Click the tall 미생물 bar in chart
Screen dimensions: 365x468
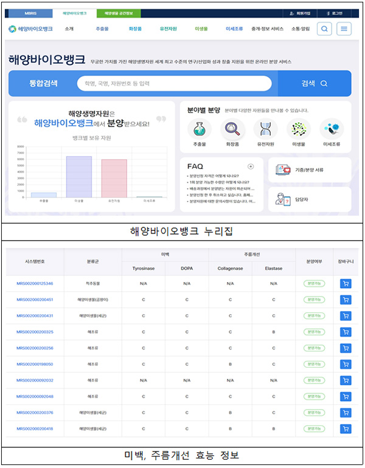[78, 176]
